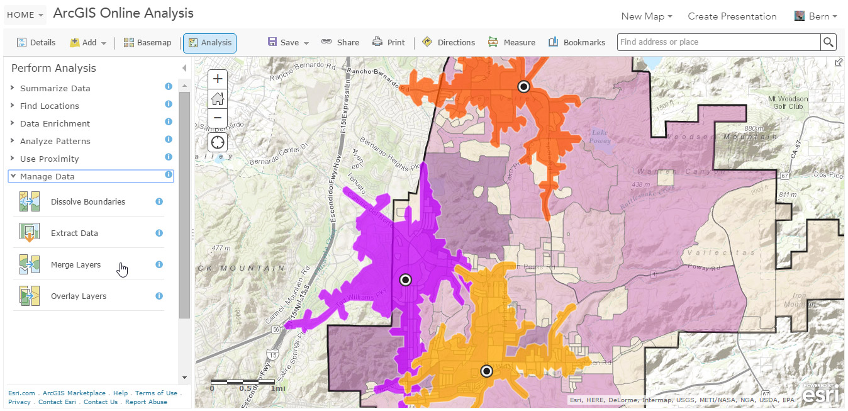The height and width of the screenshot is (411, 848).
Task: Open the Directions tool
Action: tap(449, 43)
